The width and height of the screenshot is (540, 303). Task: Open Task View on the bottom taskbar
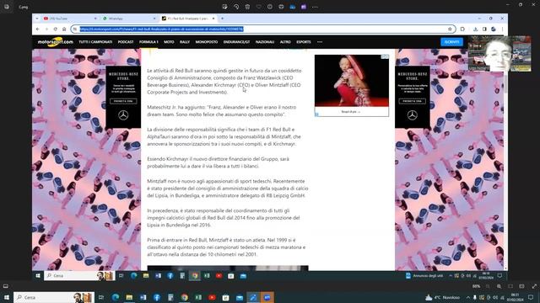pyautogui.click(x=101, y=297)
